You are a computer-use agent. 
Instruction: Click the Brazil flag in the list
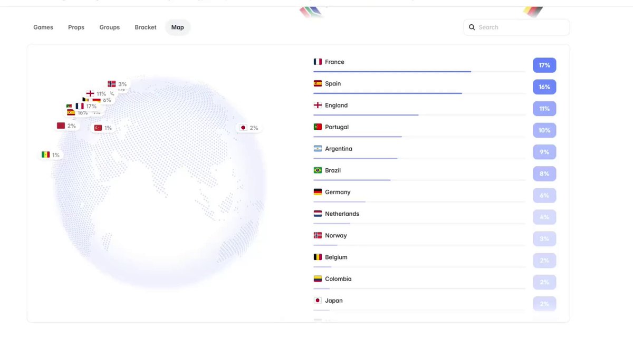(318, 170)
